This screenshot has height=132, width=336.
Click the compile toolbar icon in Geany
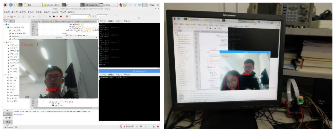point(50,17)
